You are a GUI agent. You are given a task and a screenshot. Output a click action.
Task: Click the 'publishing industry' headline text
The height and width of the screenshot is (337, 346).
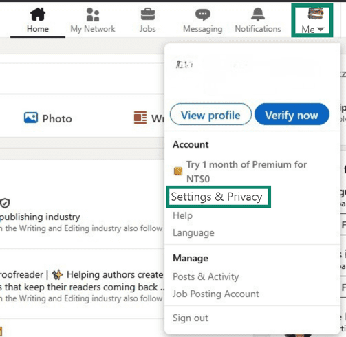click(40, 217)
